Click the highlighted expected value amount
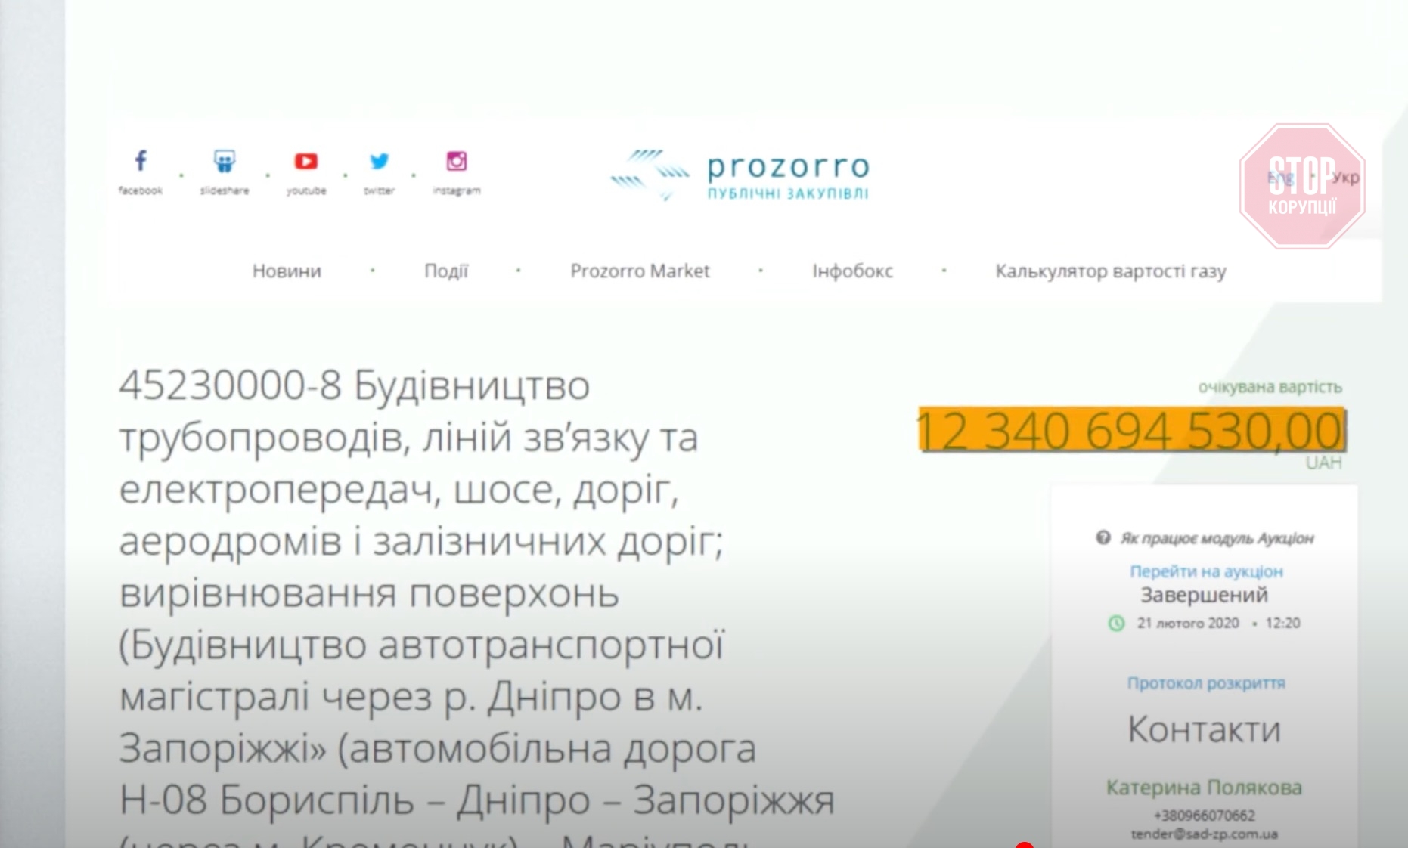Image resolution: width=1408 pixels, height=848 pixels. [x=1130, y=431]
